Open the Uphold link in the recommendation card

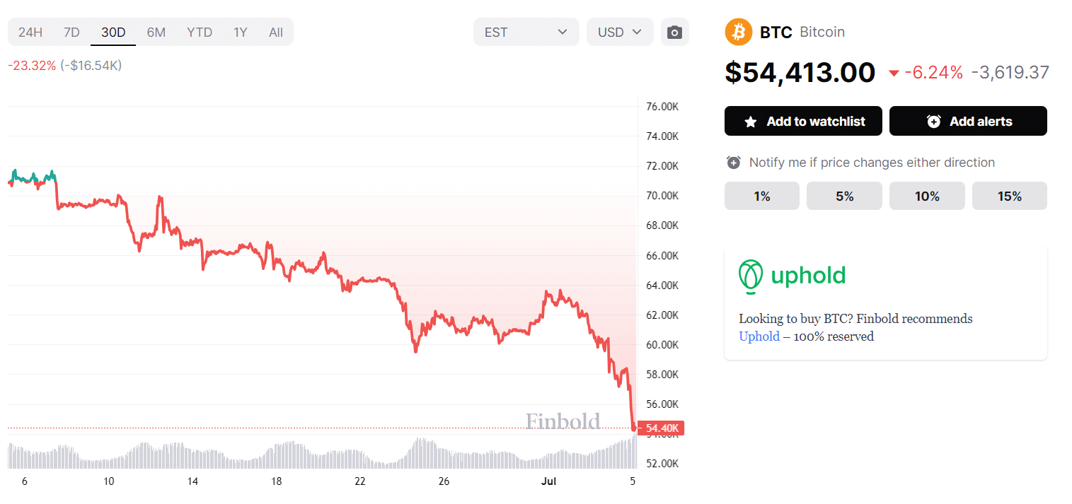[759, 336]
